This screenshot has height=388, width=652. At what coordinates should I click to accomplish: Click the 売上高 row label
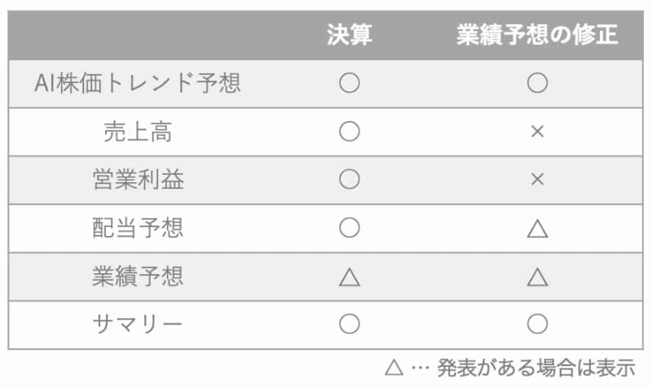138,131
